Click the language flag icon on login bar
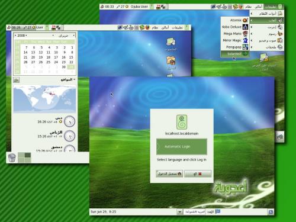This screenshot has width=296, height=222. coord(217,211)
